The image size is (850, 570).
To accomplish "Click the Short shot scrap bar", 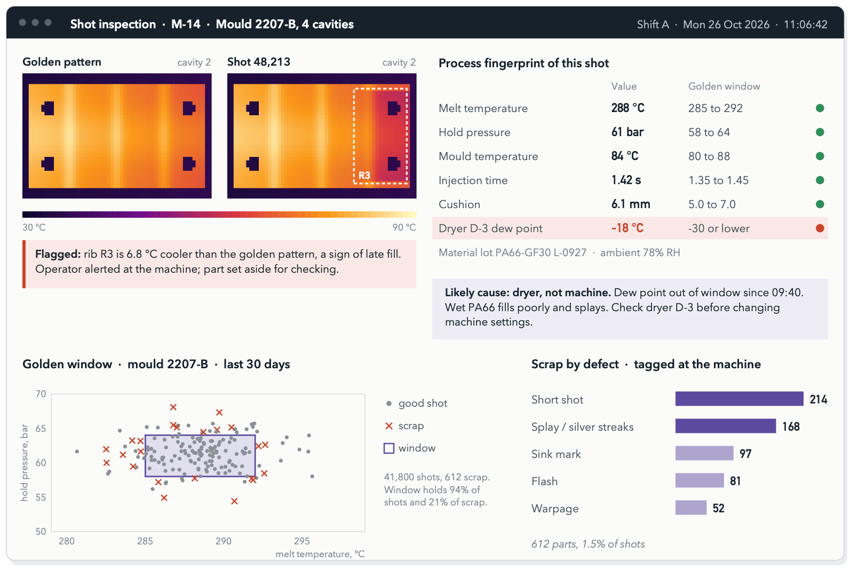I will [740, 399].
